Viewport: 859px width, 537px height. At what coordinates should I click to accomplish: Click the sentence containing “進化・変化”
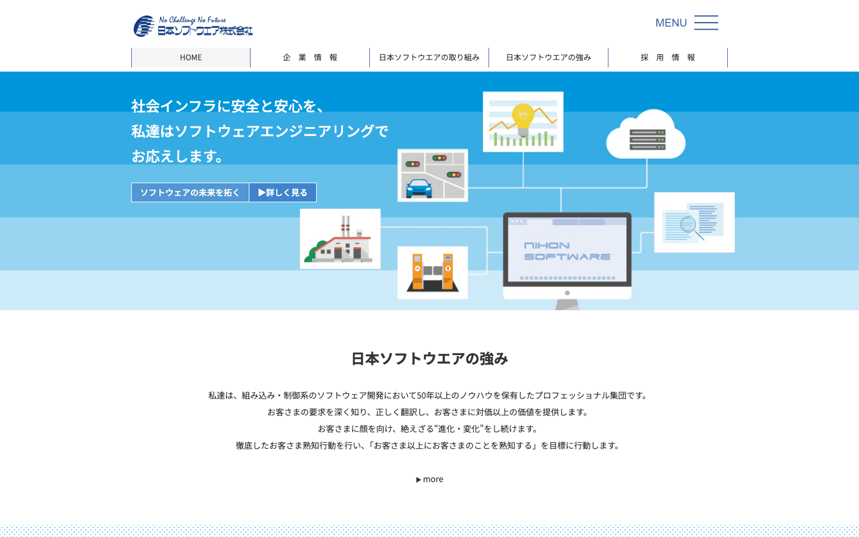[x=429, y=428]
